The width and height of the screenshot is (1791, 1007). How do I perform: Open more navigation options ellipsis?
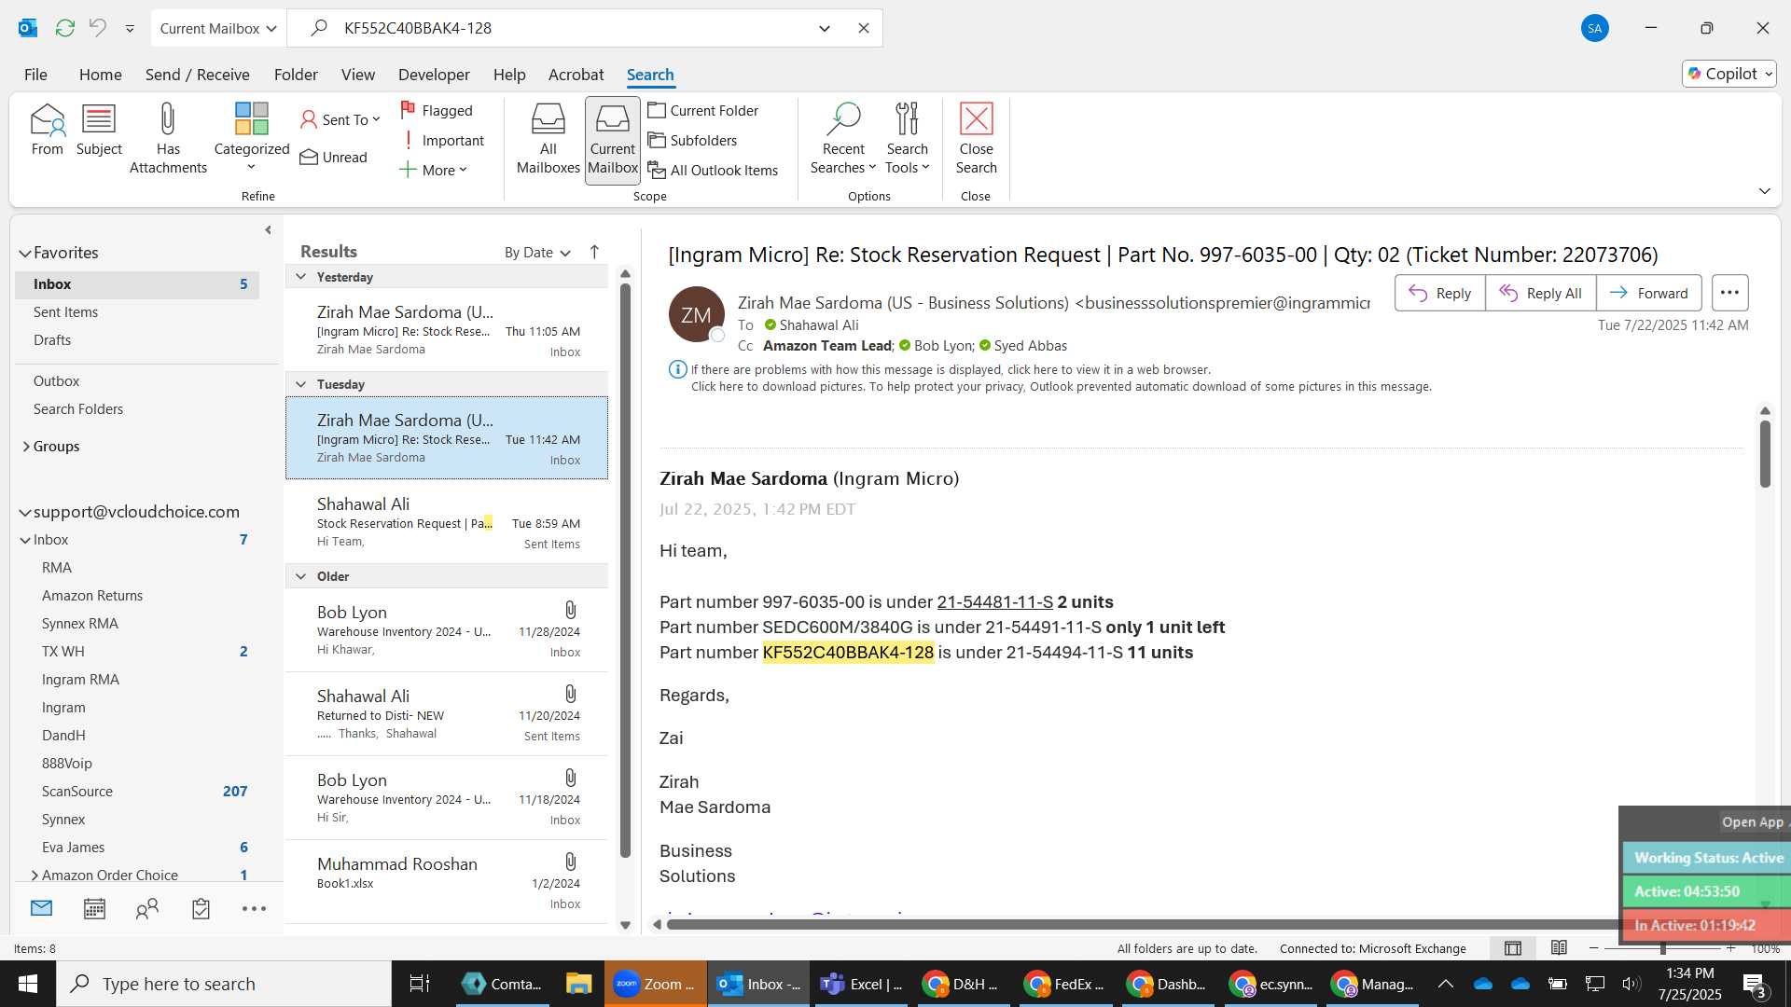(x=254, y=908)
